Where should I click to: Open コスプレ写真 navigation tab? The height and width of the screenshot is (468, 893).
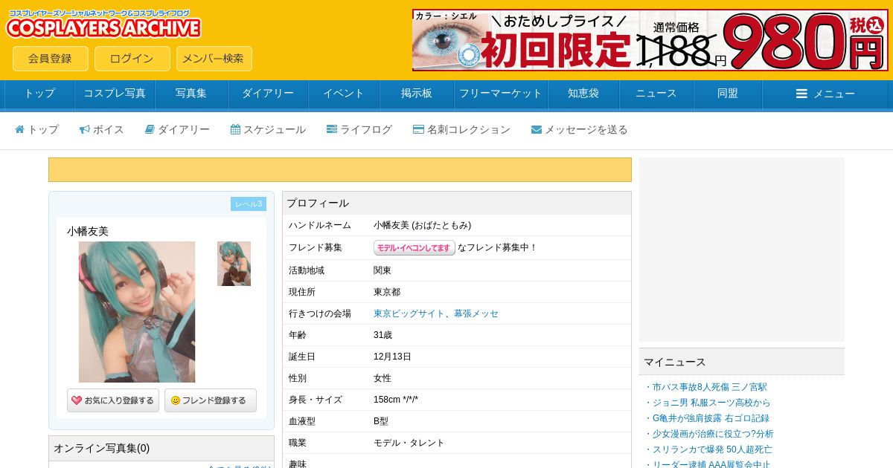coord(115,94)
